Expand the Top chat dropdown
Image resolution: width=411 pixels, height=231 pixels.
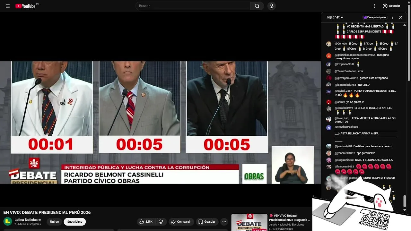(335, 17)
